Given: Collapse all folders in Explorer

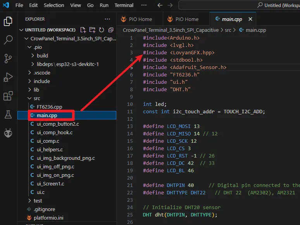Looking at the screenshot, I should coord(111,30).
